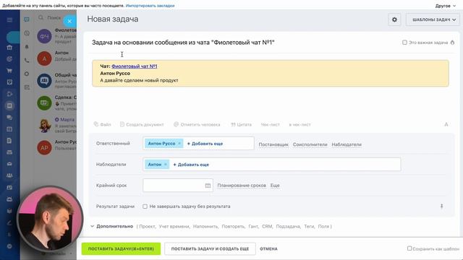Open the chats icon in messenger sidebar
463x260 pixels.
pyautogui.click(x=27, y=19)
